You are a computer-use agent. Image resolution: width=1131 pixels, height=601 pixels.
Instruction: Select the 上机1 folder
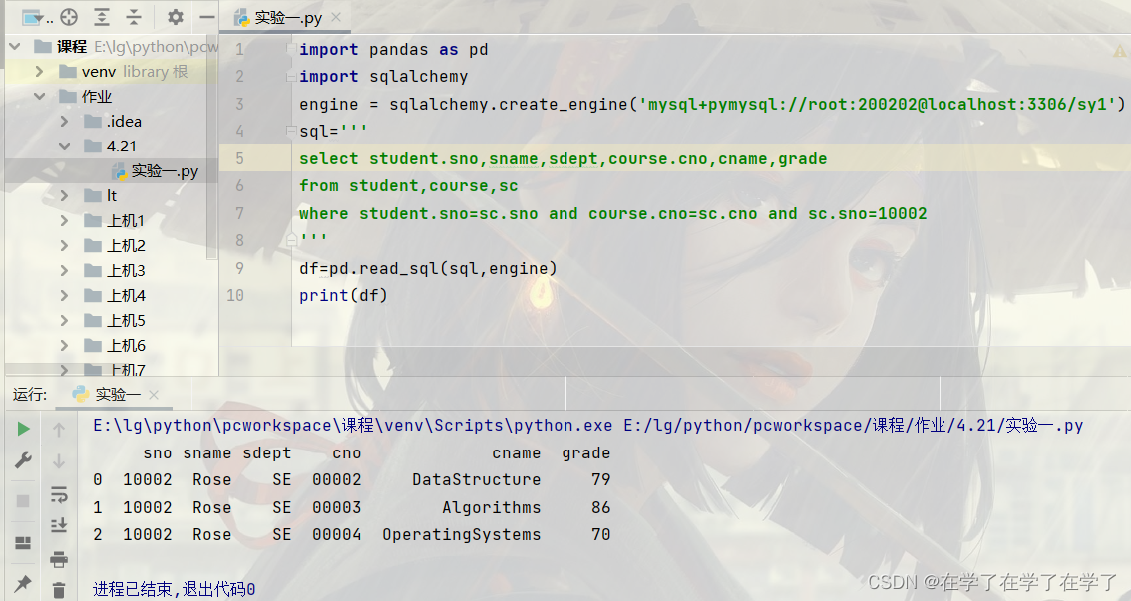114,220
